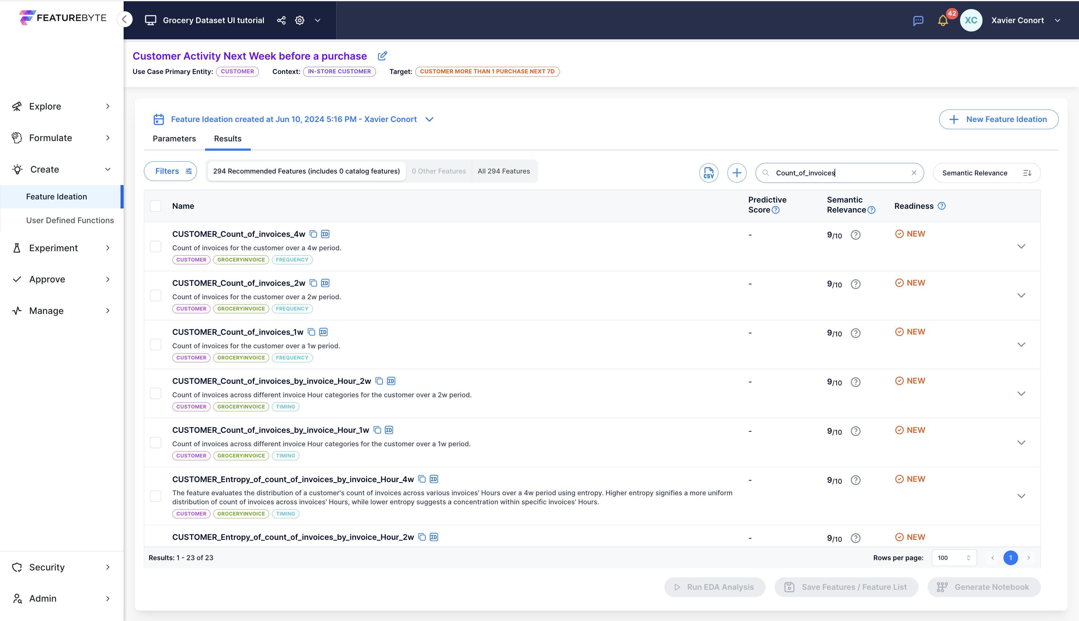1079x621 pixels.
Task: Open Semantic Relevance column help icon
Action: [872, 210]
